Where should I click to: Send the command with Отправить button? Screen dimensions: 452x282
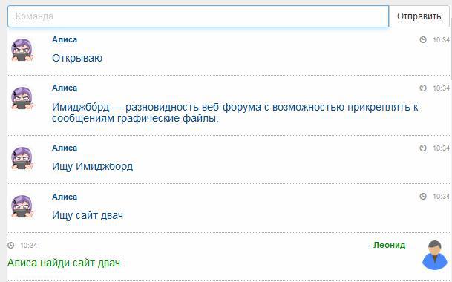(419, 16)
